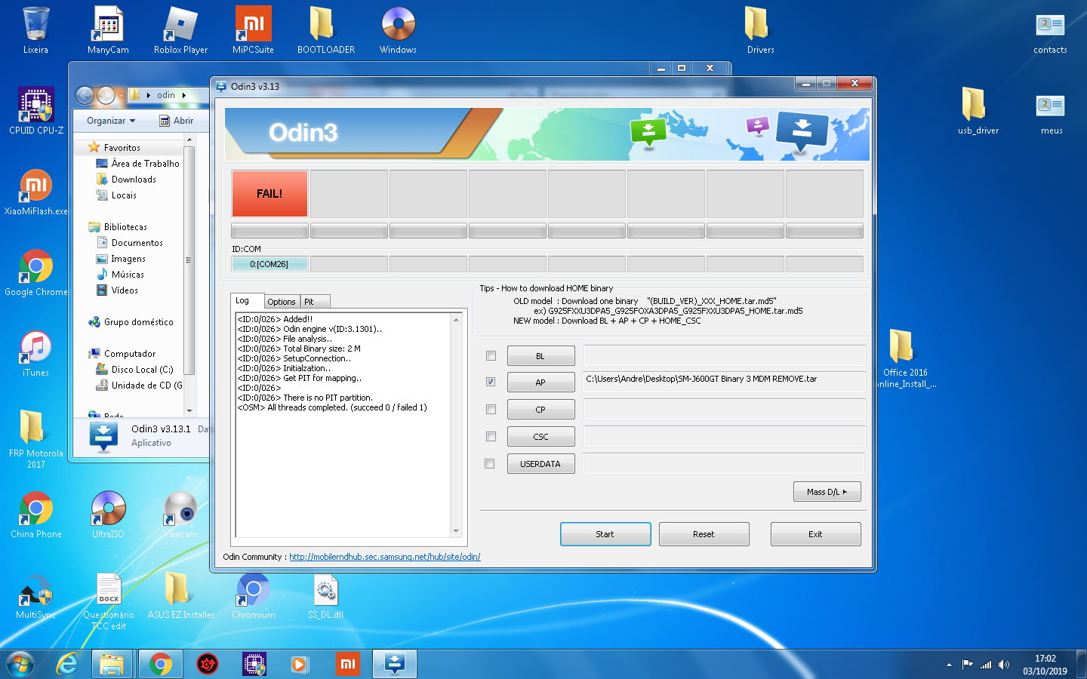Screen dimensions: 1087x679
Task: Click the Exit button in Odin
Action: [x=815, y=534]
